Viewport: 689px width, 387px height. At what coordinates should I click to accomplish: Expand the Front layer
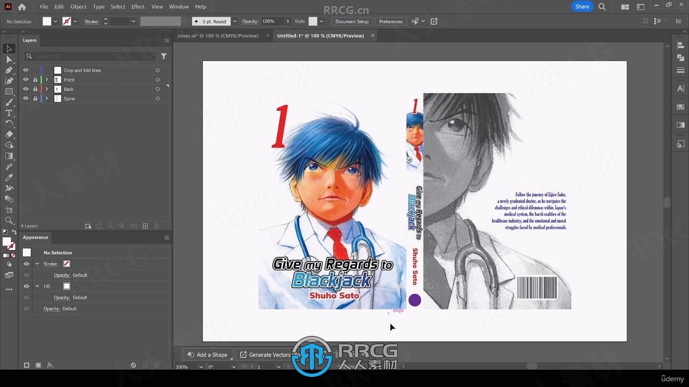pyautogui.click(x=47, y=80)
